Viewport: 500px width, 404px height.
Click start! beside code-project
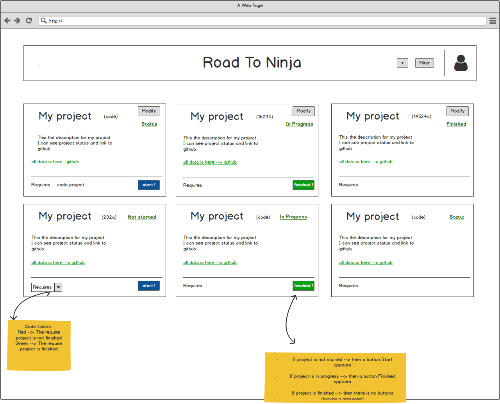[x=149, y=185]
